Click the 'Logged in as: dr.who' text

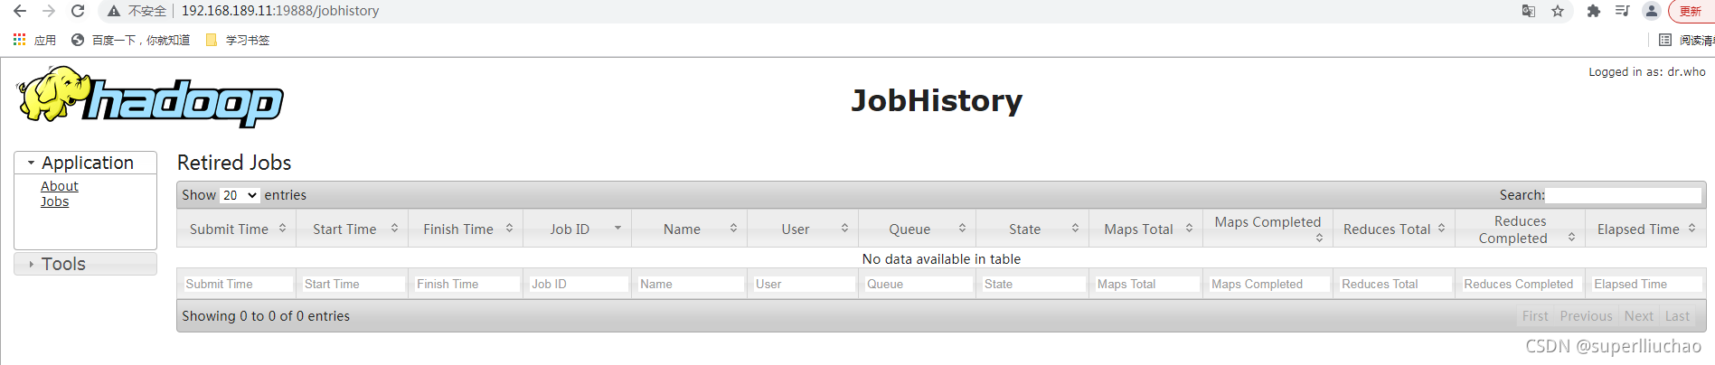pyautogui.click(x=1647, y=72)
